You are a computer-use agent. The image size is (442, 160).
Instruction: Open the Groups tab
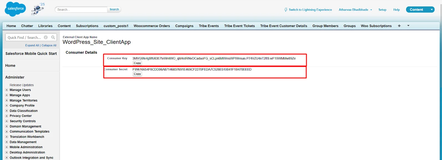pyautogui.click(x=349, y=26)
